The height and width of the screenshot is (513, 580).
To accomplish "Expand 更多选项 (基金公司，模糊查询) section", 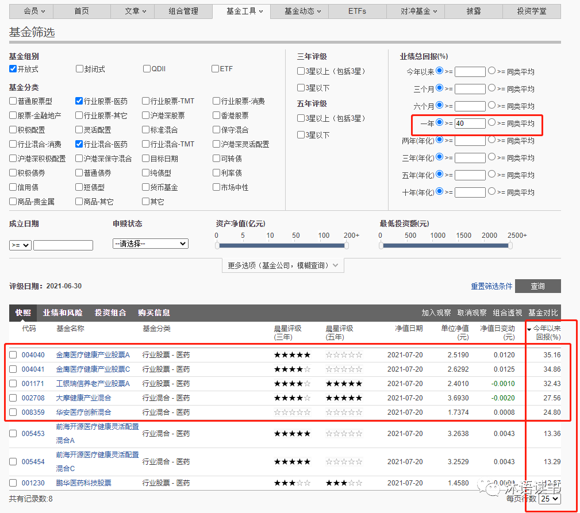I will (x=283, y=265).
